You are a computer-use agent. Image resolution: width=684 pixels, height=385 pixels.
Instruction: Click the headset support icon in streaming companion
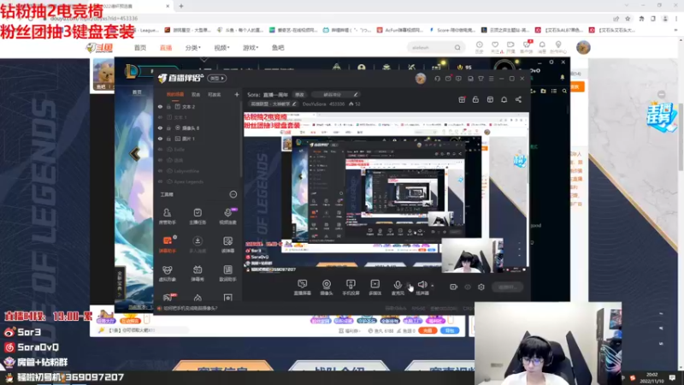point(437,79)
